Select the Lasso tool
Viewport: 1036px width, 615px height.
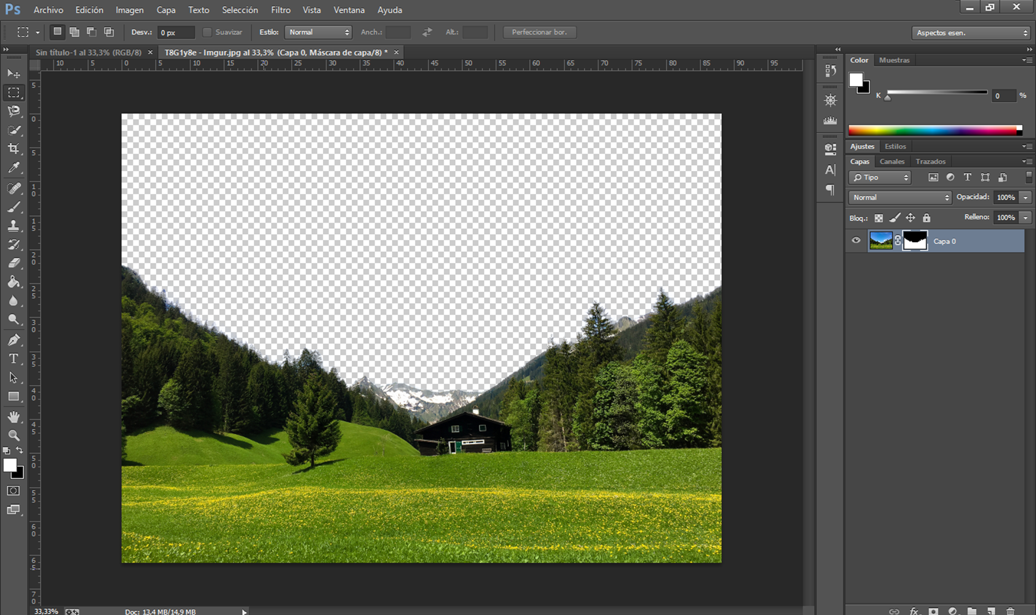[x=14, y=111]
